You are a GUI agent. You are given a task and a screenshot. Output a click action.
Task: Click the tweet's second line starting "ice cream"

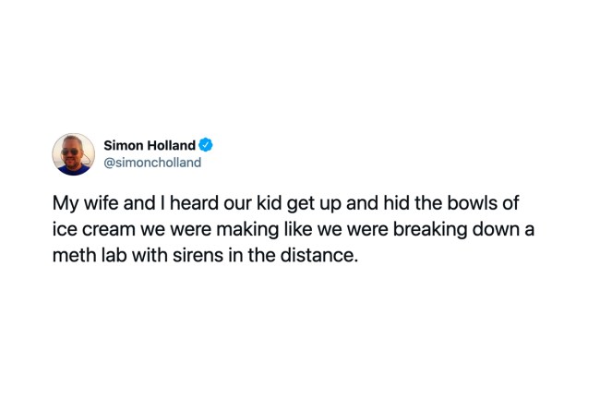pos(293,229)
